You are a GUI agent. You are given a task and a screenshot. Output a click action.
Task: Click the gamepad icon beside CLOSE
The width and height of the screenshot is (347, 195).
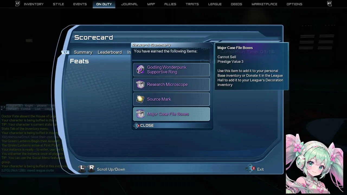coord(136,125)
